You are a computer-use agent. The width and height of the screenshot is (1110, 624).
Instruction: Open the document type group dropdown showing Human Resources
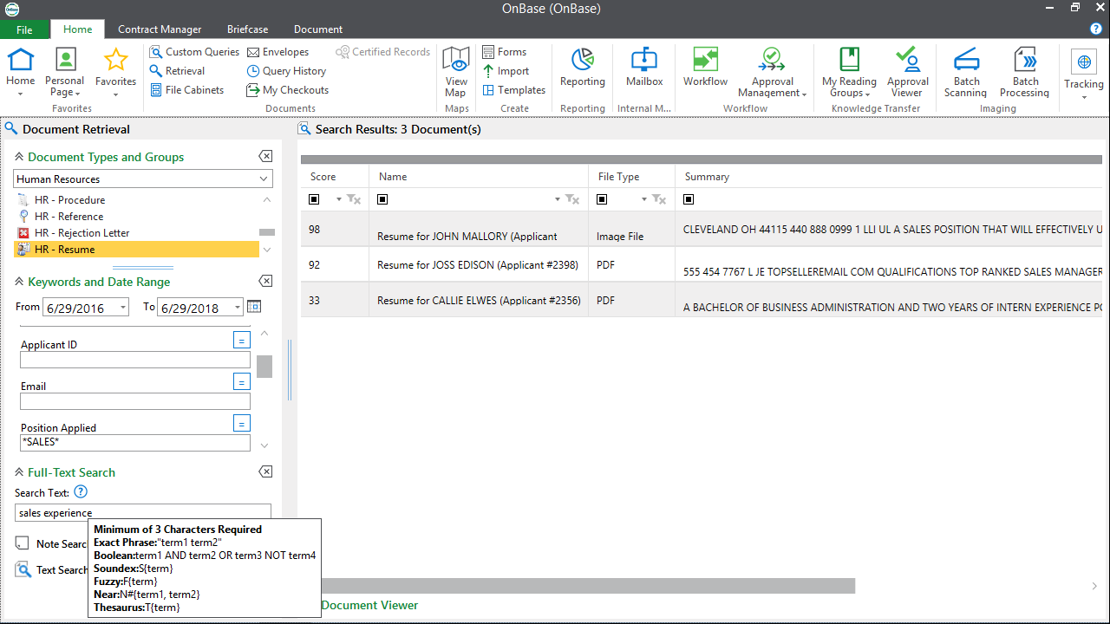263,178
